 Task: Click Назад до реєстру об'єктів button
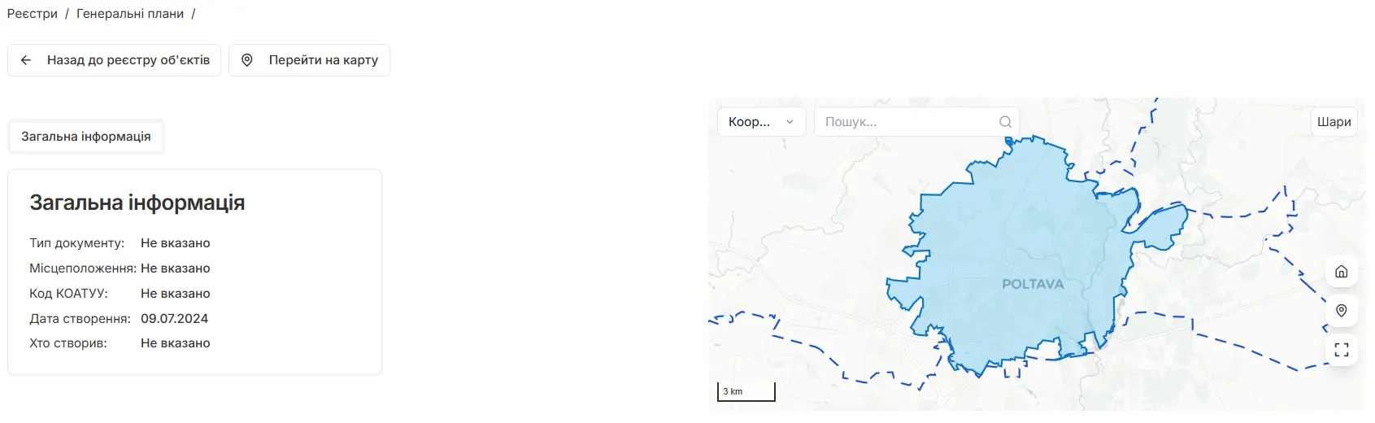click(115, 60)
